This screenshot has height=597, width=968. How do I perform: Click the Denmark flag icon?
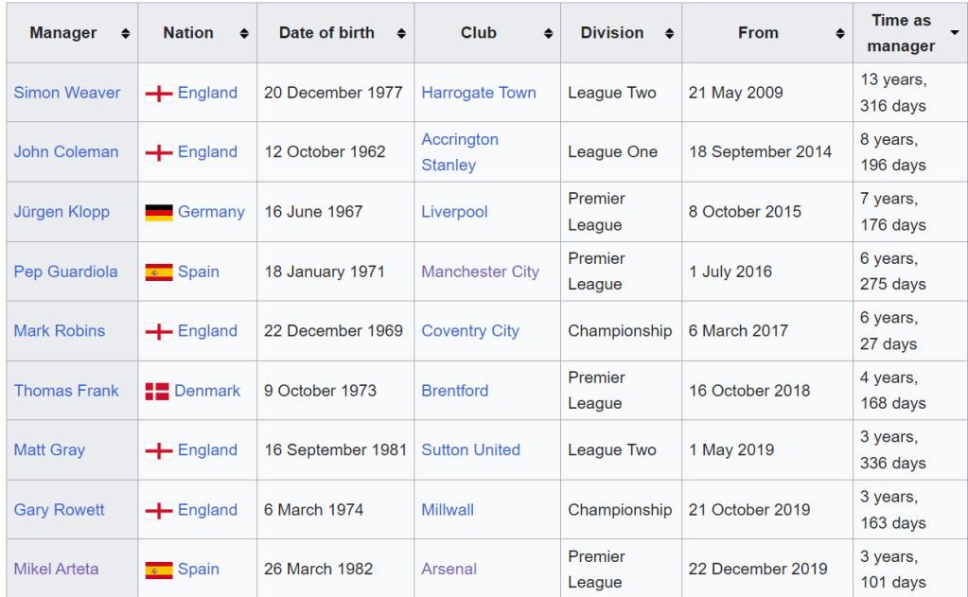[157, 391]
